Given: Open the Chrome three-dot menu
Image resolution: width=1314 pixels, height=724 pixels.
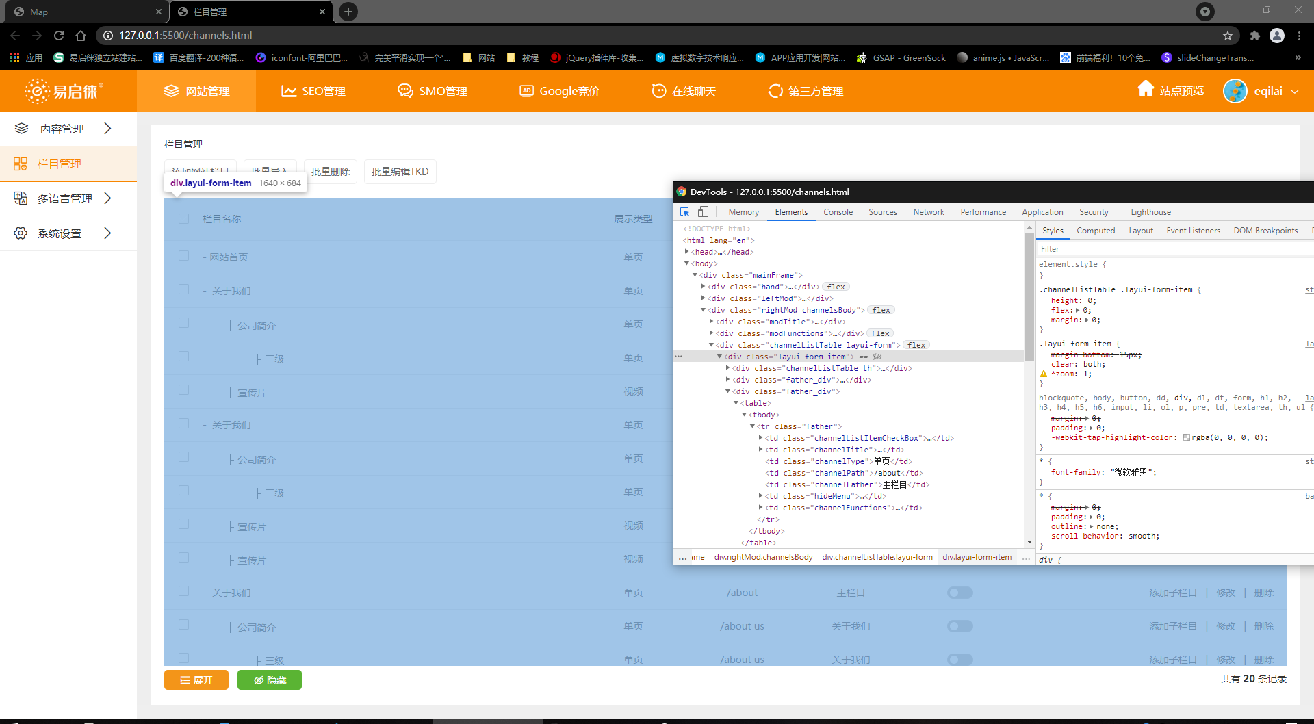Looking at the screenshot, I should point(1299,36).
